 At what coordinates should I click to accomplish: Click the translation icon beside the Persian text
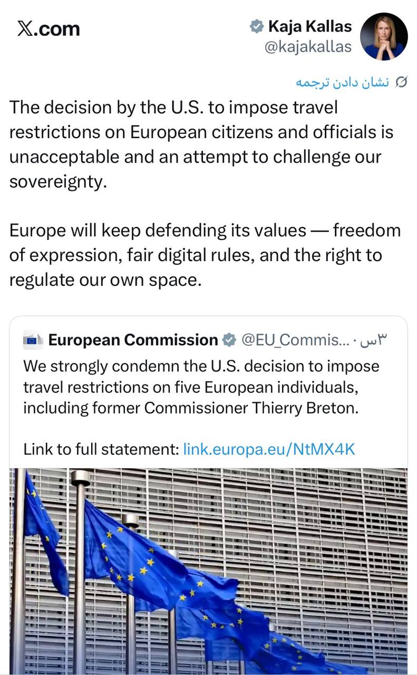401,82
